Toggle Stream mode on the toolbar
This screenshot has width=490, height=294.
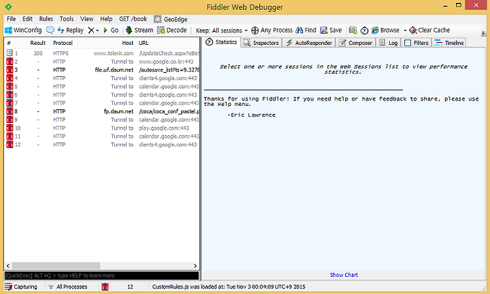coord(140,31)
